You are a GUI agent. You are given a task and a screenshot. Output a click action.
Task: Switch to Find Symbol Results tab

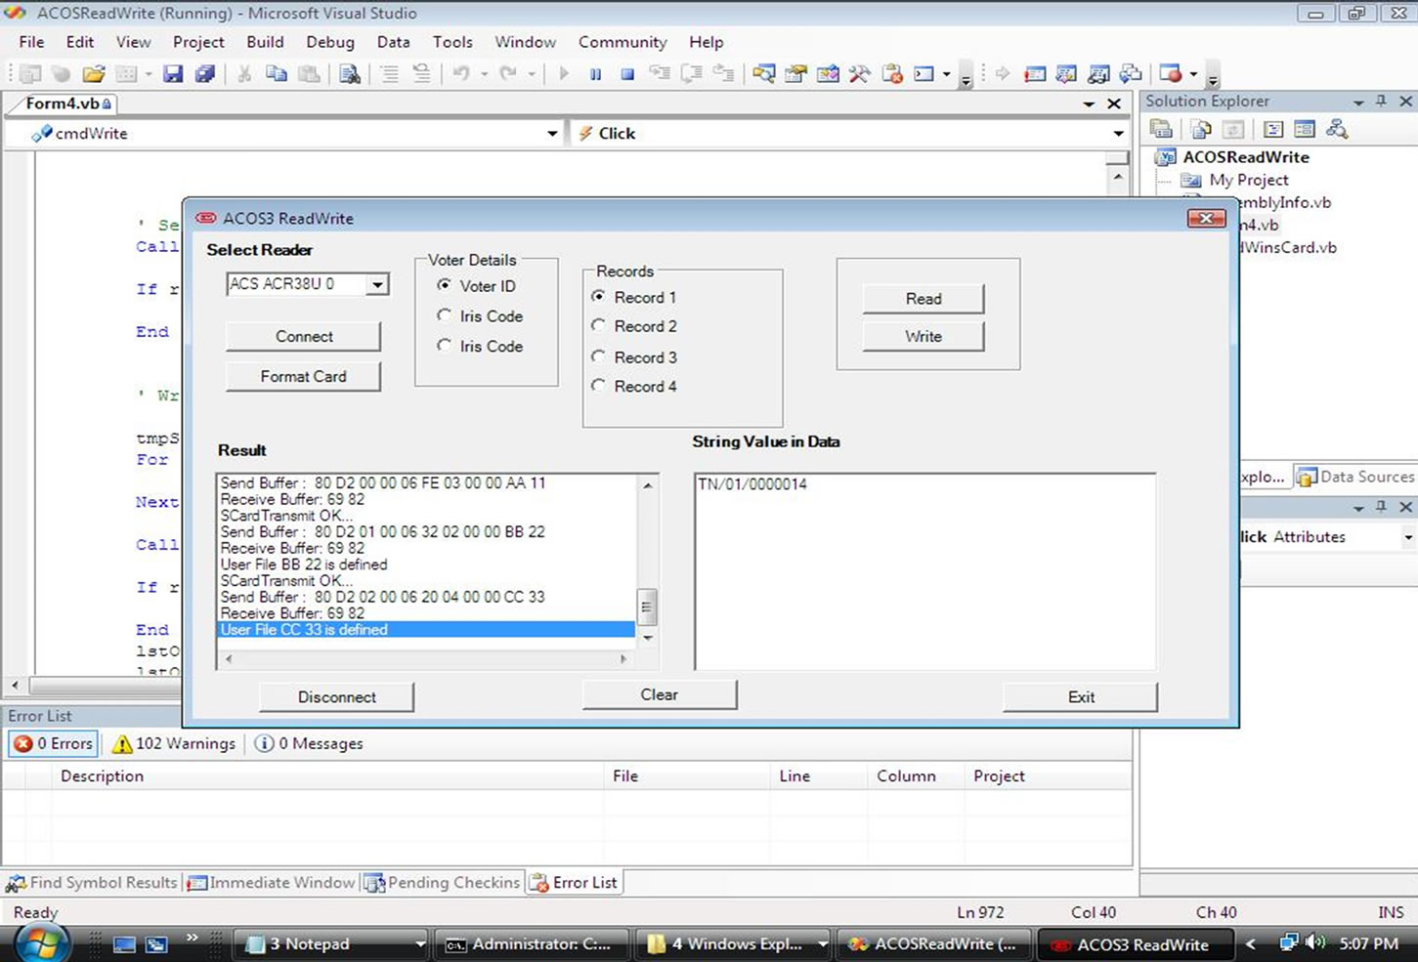point(92,883)
